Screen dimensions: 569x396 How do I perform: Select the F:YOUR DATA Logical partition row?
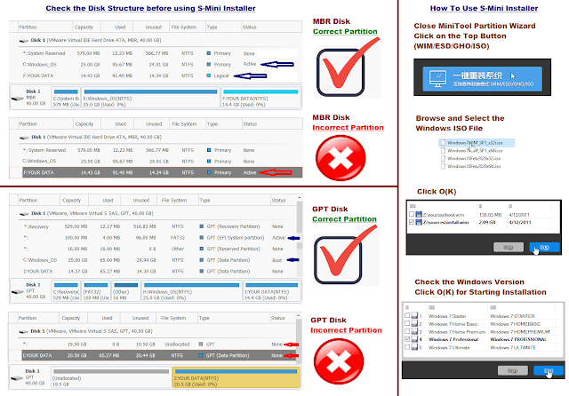tap(156, 75)
